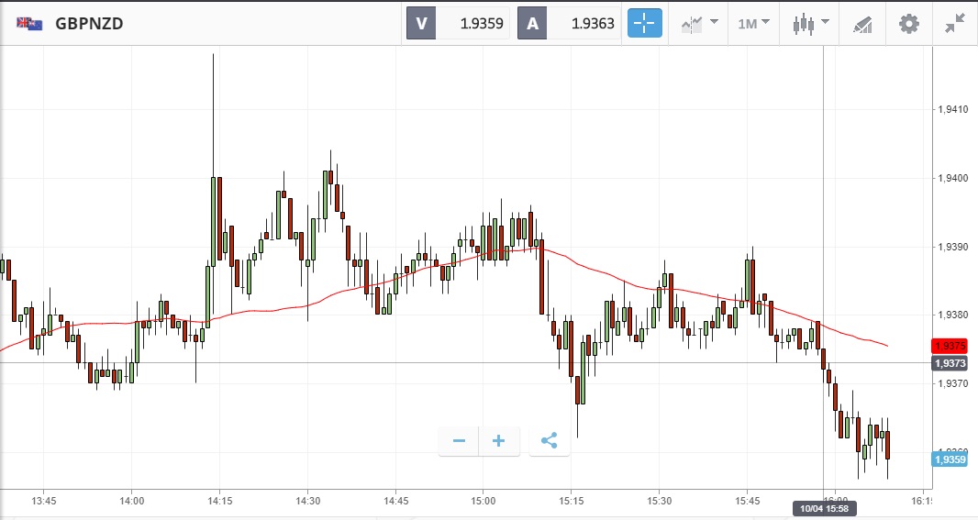Viewport: 978px width, 520px height.
Task: Open chart settings gear
Action: [908, 24]
